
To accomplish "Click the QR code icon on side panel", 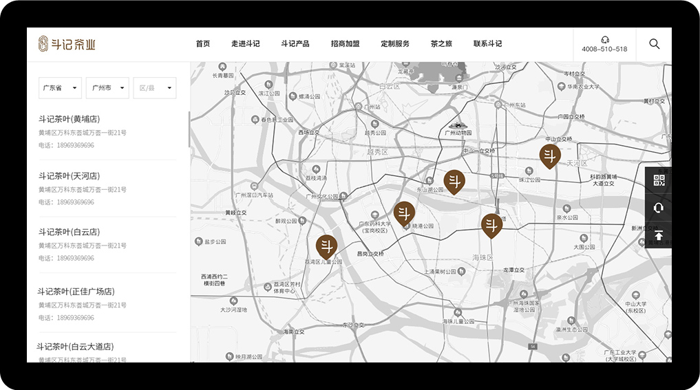I will point(659,180).
